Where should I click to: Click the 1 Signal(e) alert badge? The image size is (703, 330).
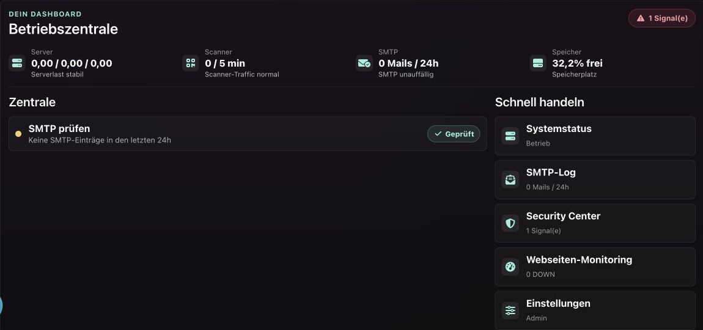click(662, 18)
